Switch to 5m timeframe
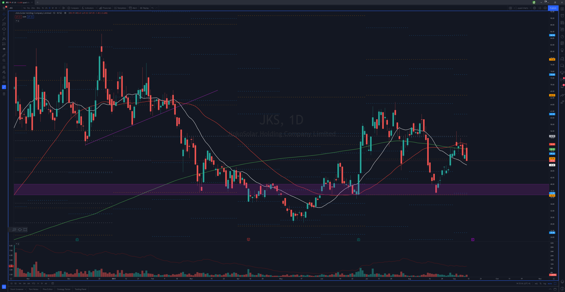The image size is (565, 292). click(28, 8)
